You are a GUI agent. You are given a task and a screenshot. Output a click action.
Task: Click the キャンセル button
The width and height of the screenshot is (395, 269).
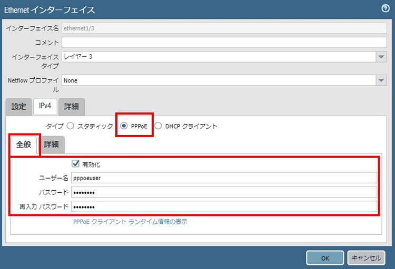coord(366,258)
